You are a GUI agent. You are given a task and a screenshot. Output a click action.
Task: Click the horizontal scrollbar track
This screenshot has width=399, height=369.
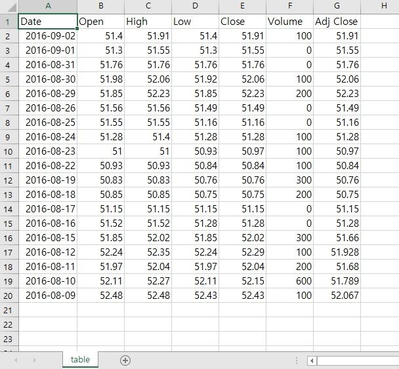(x=358, y=360)
